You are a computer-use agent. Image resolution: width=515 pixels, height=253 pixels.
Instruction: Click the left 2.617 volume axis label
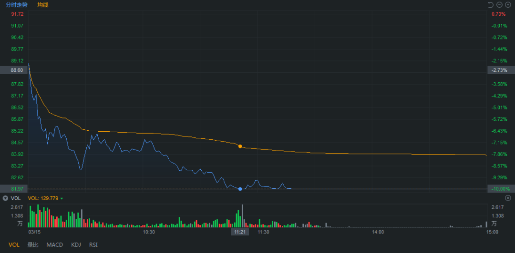pyautogui.click(x=17, y=207)
